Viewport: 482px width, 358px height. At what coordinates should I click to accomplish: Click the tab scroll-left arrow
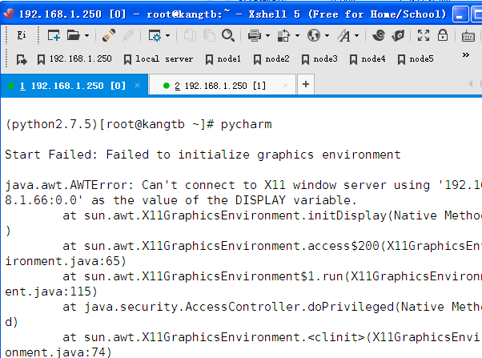470,83
